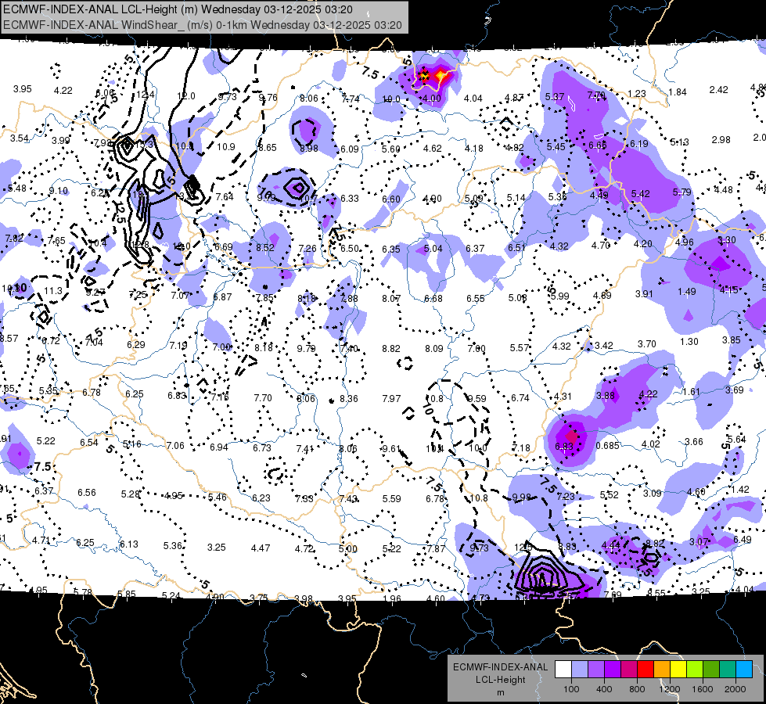The height and width of the screenshot is (704, 766).
Task: Click the wind shear value '1.30'
Action: [689, 342]
